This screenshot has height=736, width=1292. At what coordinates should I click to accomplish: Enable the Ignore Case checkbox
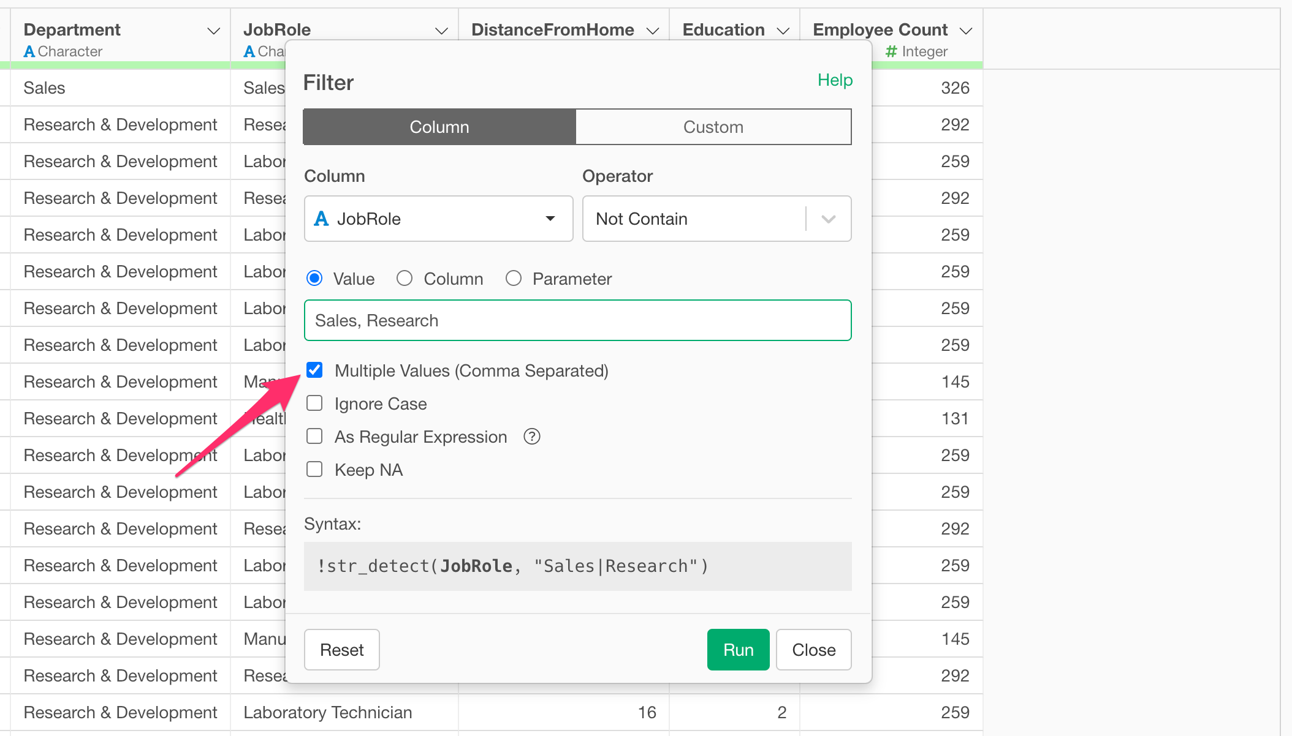click(314, 404)
